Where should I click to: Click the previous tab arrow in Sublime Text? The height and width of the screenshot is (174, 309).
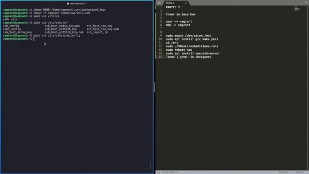point(158,3)
